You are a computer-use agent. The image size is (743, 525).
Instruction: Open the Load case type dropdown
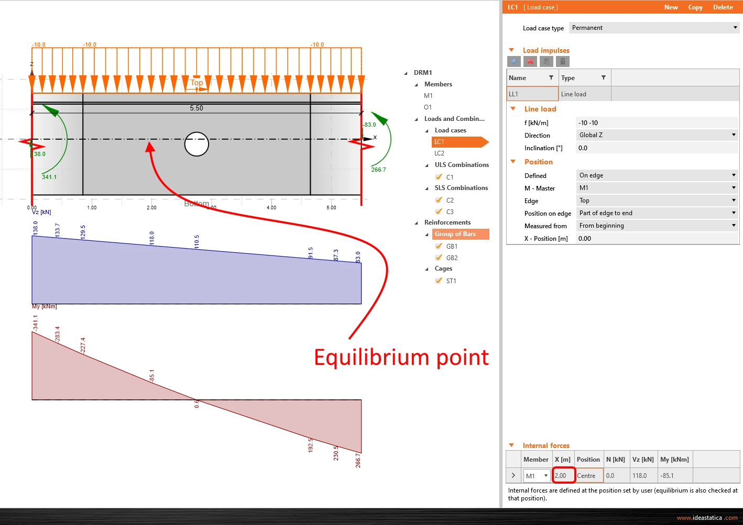pyautogui.click(x=654, y=28)
